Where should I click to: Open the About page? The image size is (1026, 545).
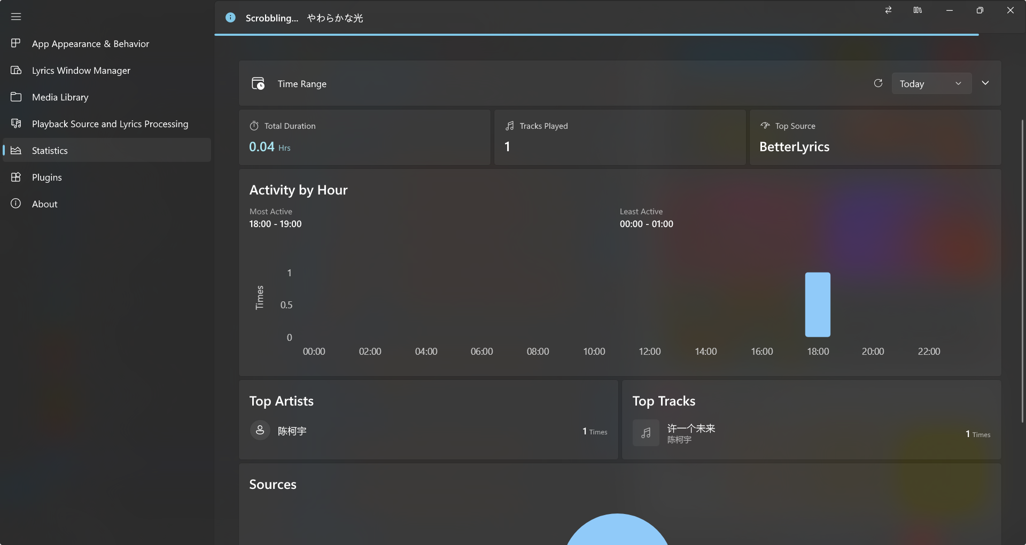tap(44, 204)
